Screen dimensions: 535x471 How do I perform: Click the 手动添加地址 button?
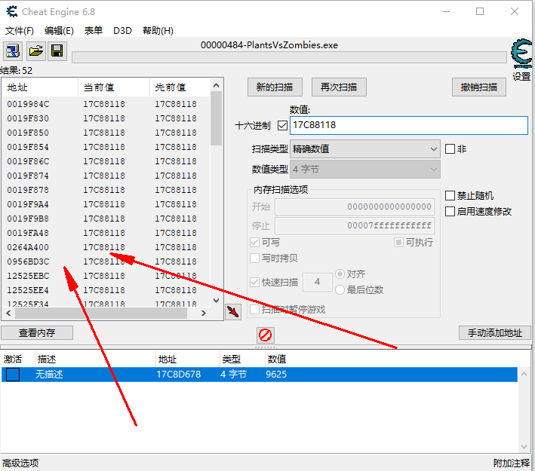pyautogui.click(x=495, y=333)
